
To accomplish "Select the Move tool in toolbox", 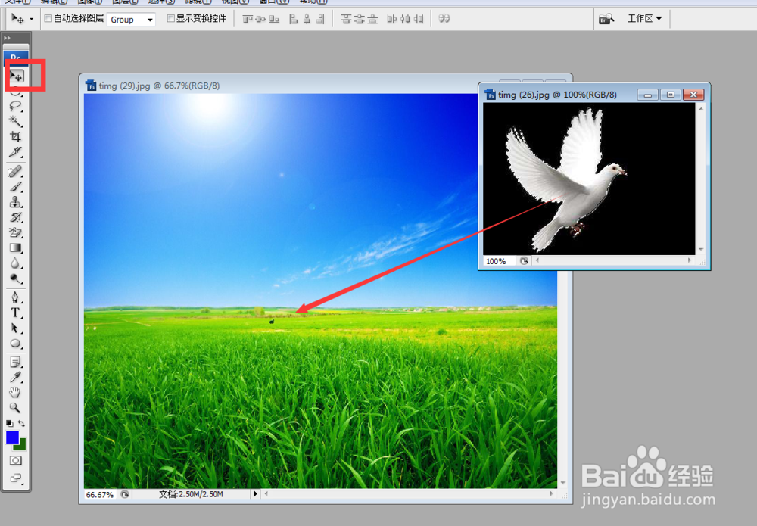I will [17, 76].
